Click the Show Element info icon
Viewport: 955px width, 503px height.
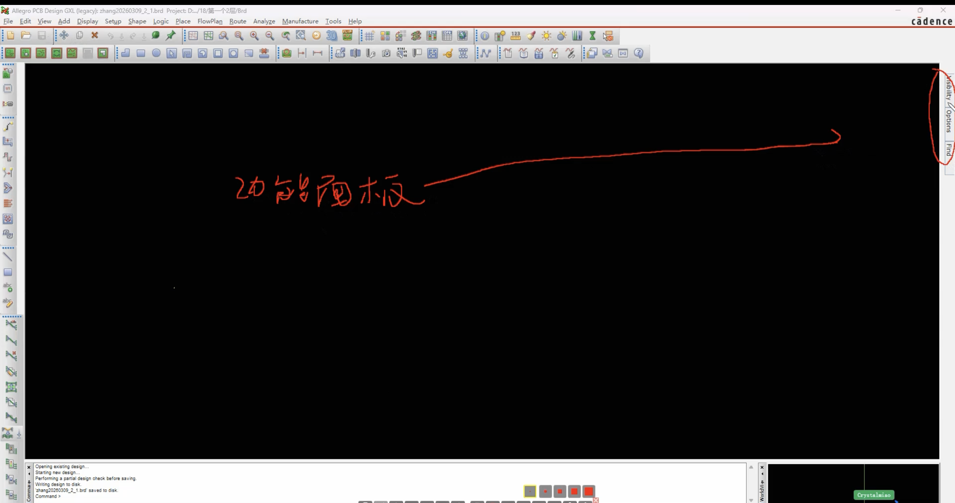click(485, 36)
